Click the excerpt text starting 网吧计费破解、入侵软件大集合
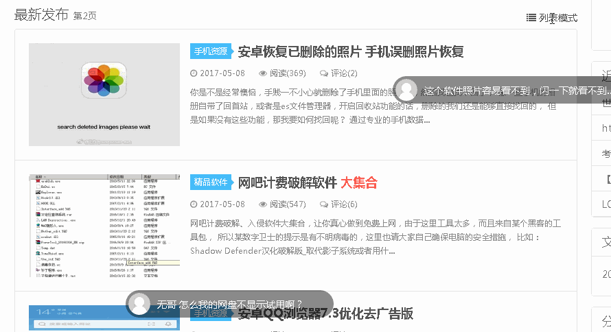The height and width of the screenshot is (332, 611). [376, 237]
